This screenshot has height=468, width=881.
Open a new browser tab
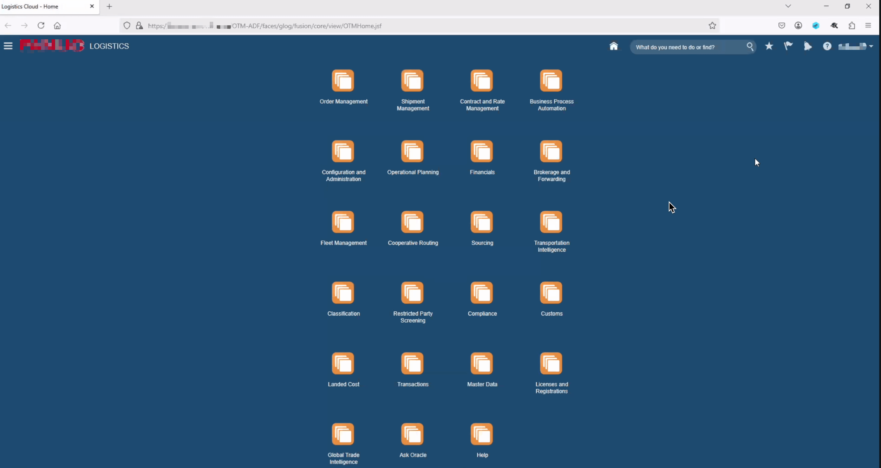click(109, 6)
